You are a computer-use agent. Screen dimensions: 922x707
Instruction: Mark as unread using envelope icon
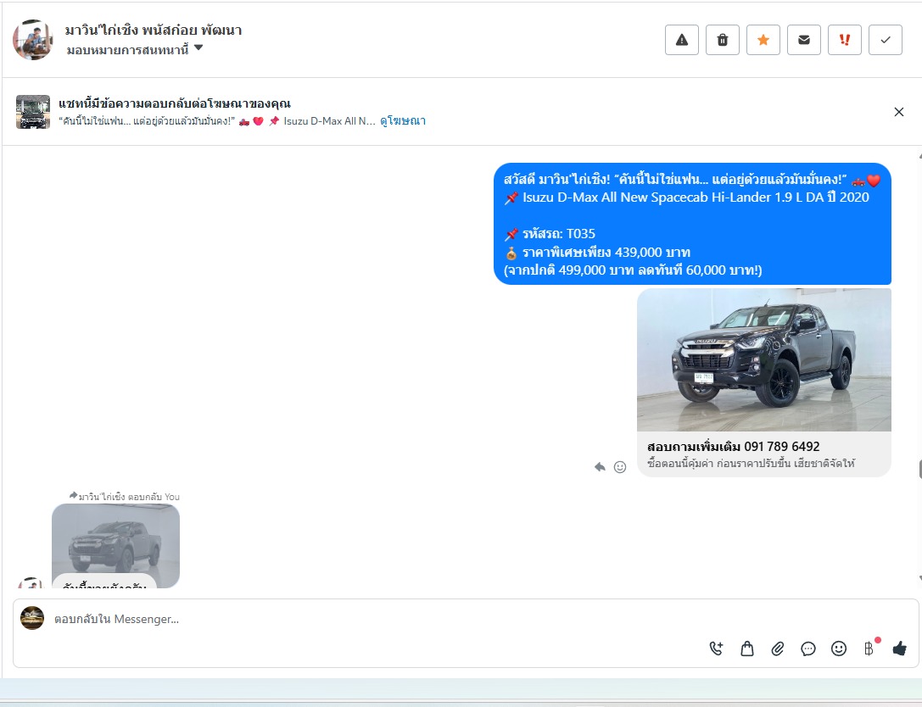(x=804, y=40)
